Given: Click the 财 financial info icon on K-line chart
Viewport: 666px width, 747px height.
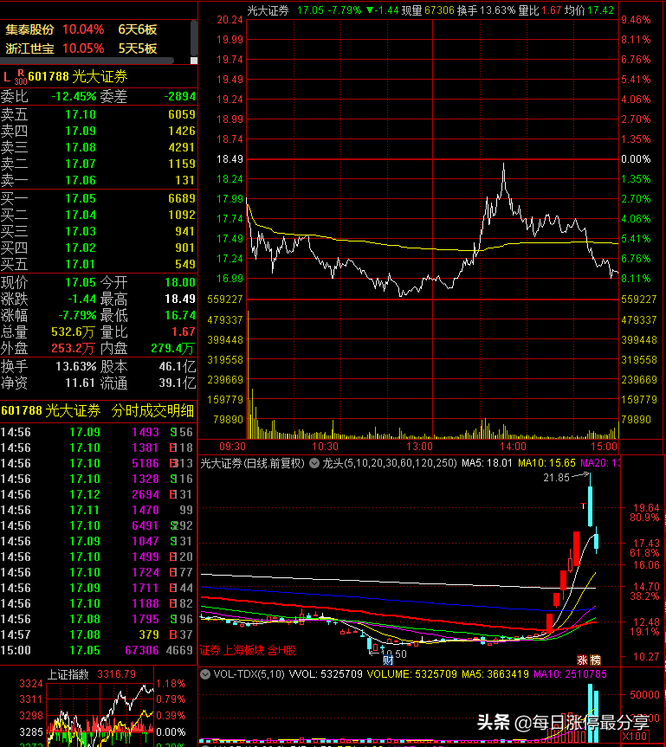Looking at the screenshot, I should pyautogui.click(x=388, y=660).
